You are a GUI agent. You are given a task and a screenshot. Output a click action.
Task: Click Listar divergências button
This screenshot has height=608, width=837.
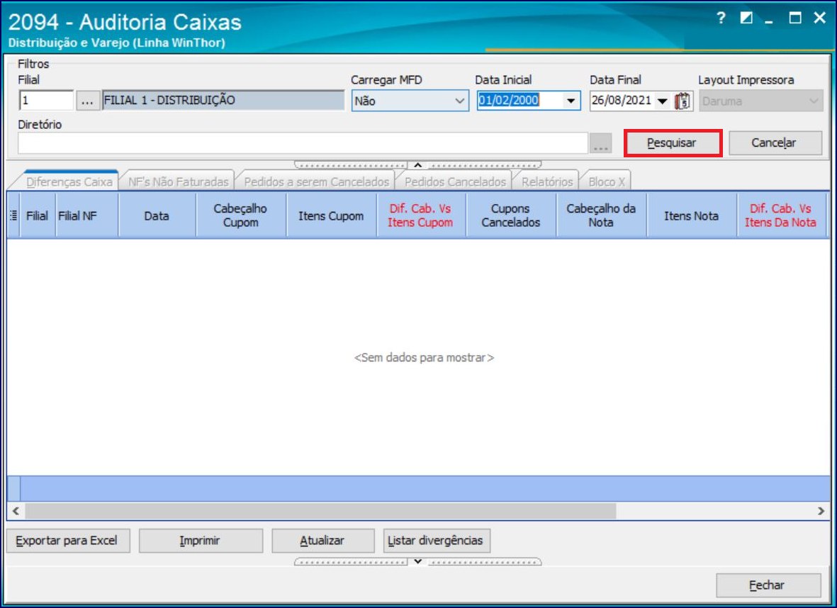coord(437,541)
